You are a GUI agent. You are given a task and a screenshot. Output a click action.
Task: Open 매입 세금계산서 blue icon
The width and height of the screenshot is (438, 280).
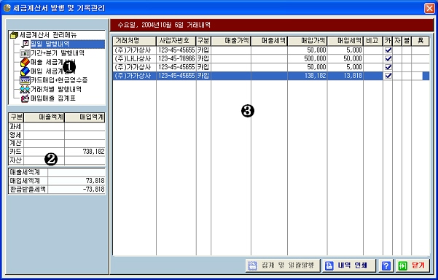click(25, 71)
